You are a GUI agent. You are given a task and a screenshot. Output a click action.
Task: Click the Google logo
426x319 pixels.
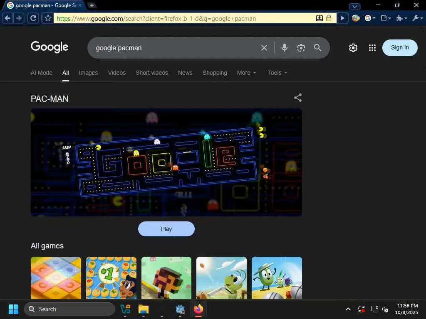click(x=50, y=47)
